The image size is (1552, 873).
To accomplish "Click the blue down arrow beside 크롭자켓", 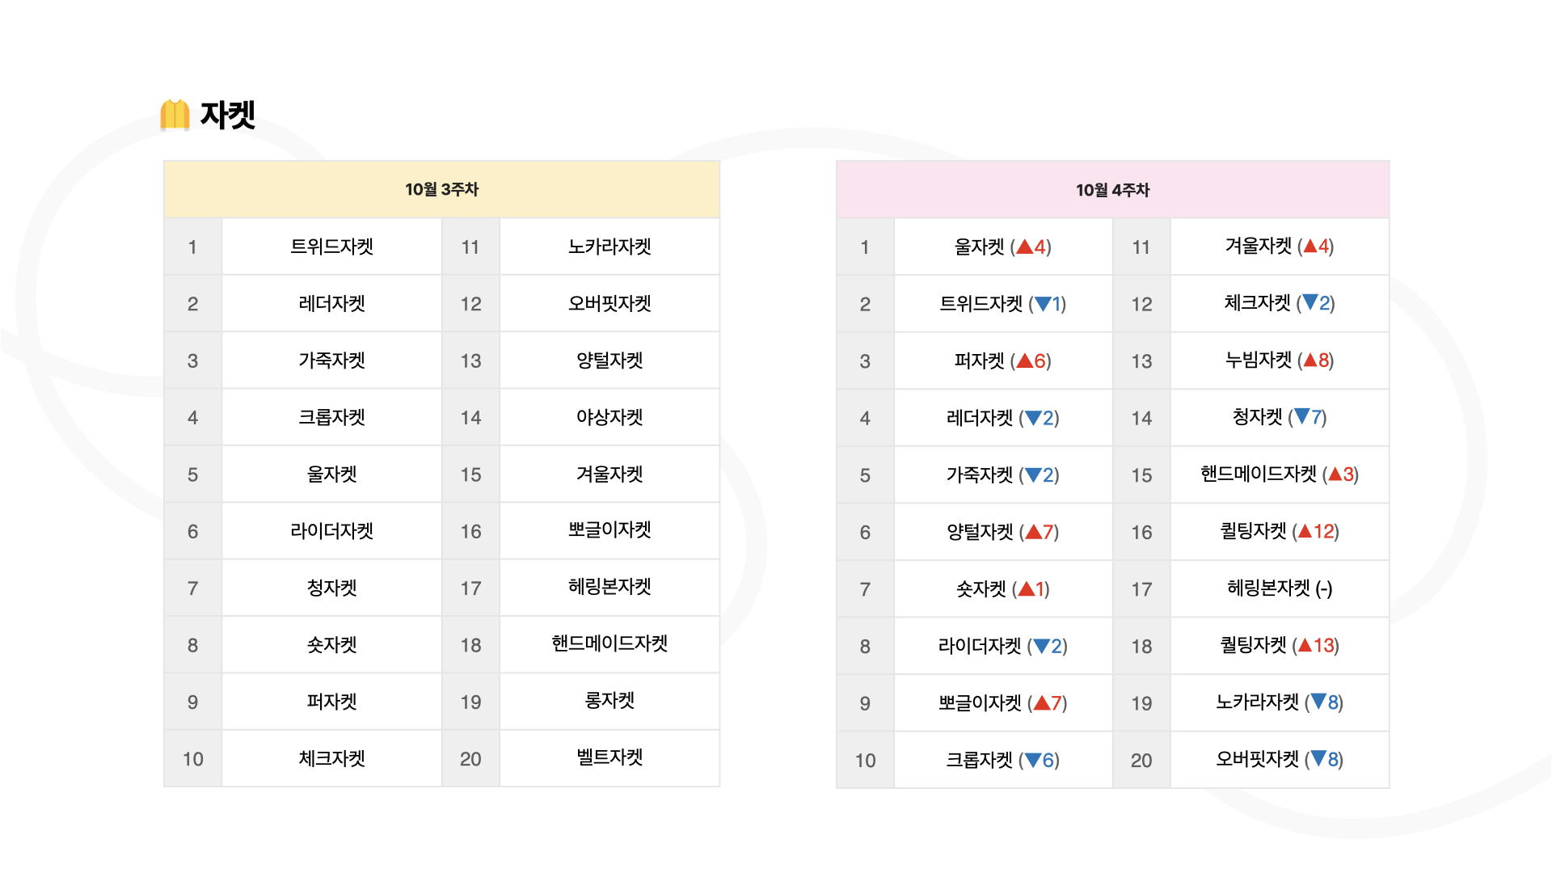I will click(x=1033, y=761).
